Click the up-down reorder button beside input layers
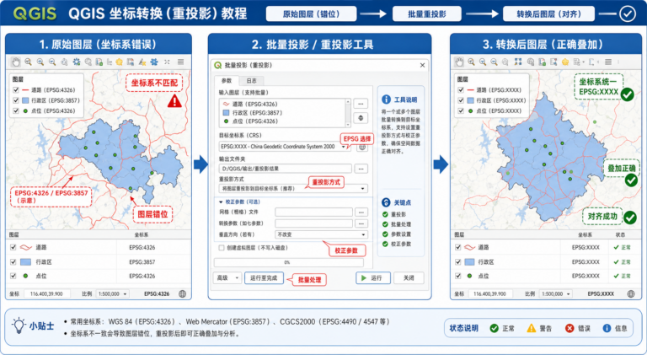This screenshot has width=647, height=355. [361, 118]
